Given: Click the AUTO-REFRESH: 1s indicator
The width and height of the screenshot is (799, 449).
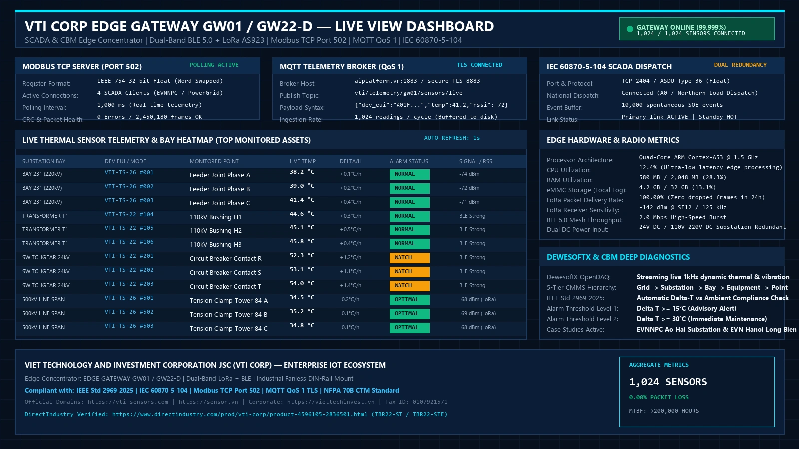Looking at the screenshot, I should tap(452, 138).
